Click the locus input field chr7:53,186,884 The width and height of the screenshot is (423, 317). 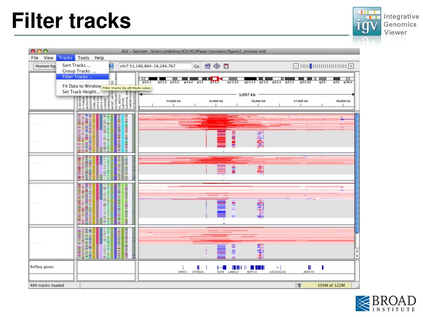coord(155,66)
